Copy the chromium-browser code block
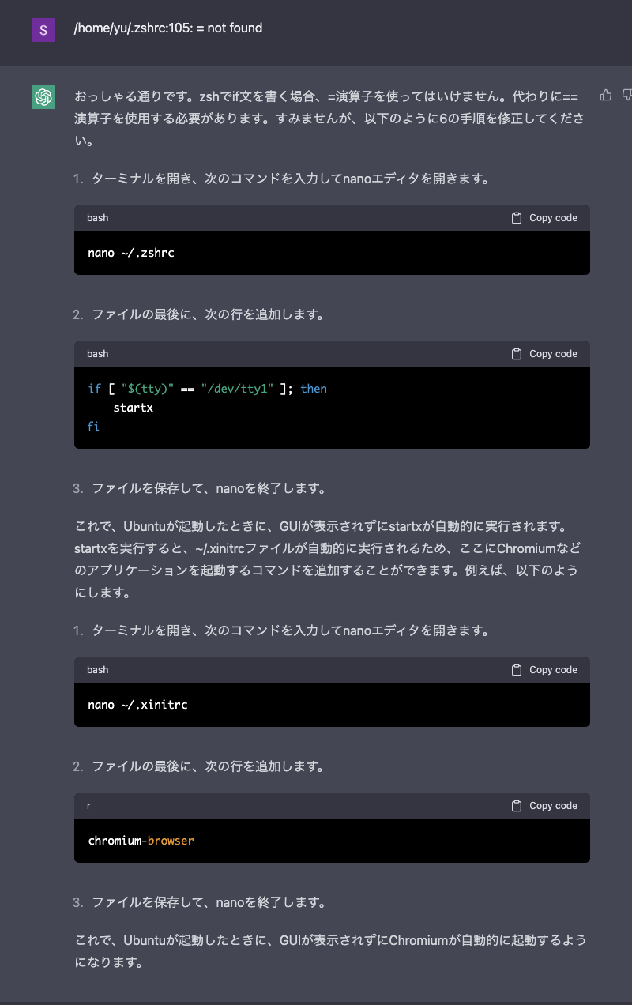Viewport: 632px width, 1005px height. click(x=544, y=806)
